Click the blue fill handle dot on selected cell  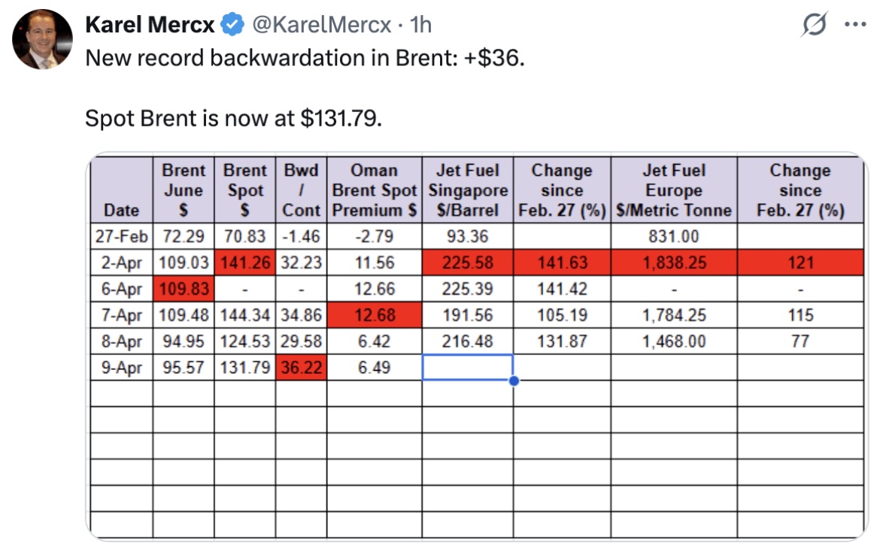click(514, 381)
